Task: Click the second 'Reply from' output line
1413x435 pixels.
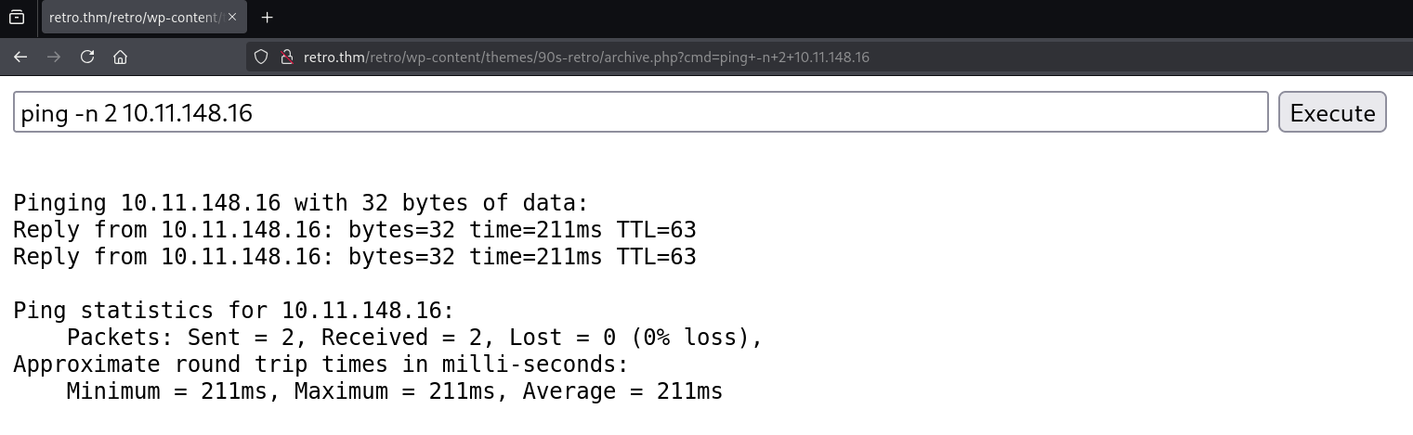Action: (x=354, y=257)
